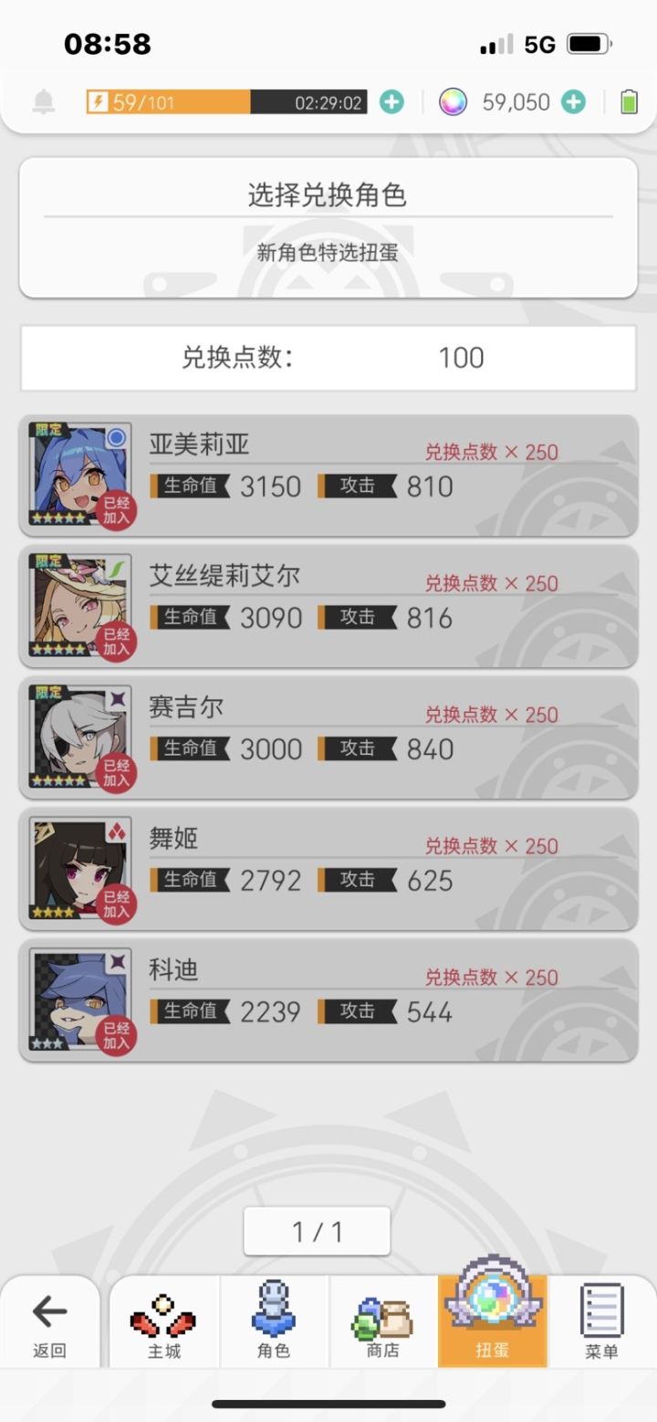The image size is (657, 1422).
Task: Tap the rainbow gem currency icon
Action: point(453,102)
